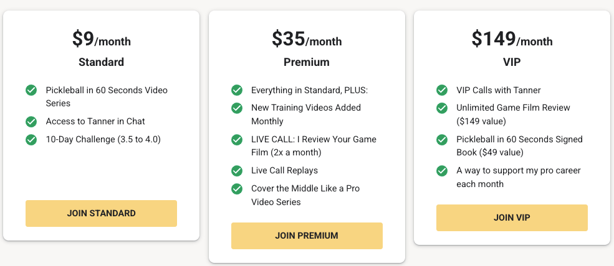This screenshot has height=266, width=614.
Task: Click the Join VIP button
Action: pos(512,218)
